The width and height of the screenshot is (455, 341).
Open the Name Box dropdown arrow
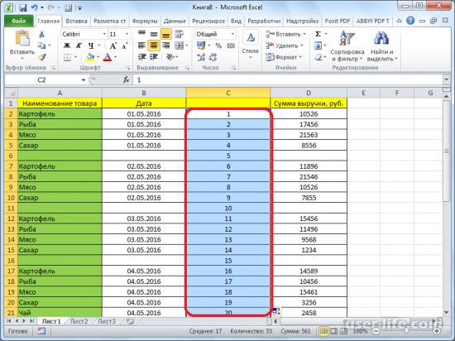click(84, 79)
